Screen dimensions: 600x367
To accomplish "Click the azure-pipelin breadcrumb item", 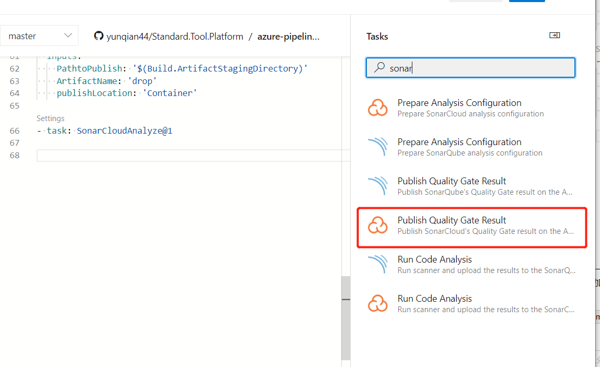I will click(289, 36).
